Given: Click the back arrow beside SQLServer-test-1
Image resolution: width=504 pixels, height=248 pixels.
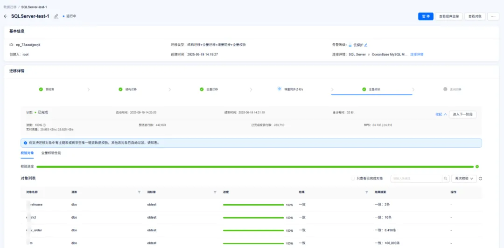Looking at the screenshot, I should pyautogui.click(x=6, y=16).
